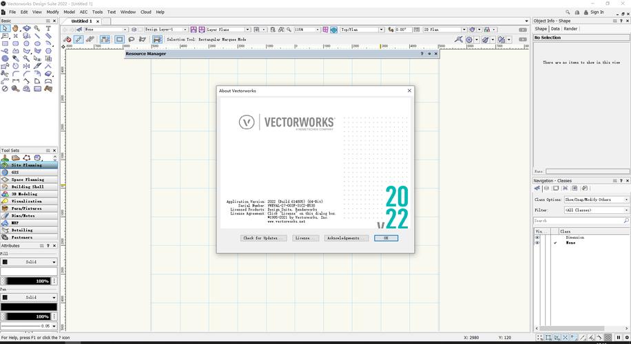Click Check for Updates button
The image size is (631, 344).
point(263,238)
